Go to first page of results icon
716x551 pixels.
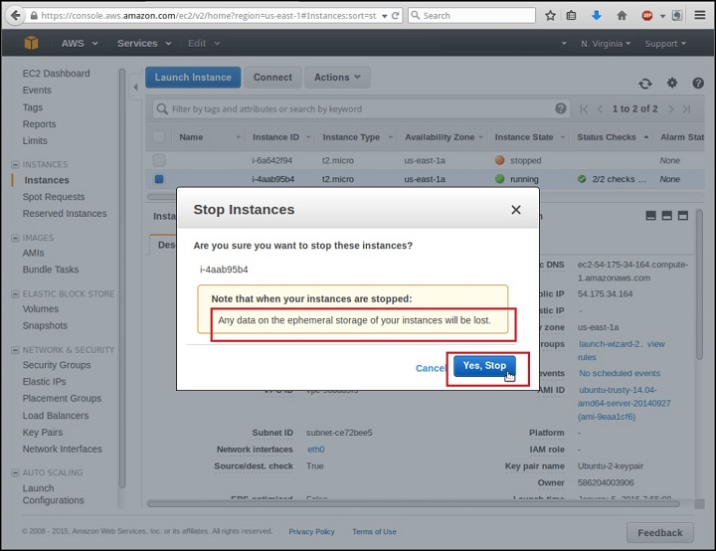coord(584,109)
